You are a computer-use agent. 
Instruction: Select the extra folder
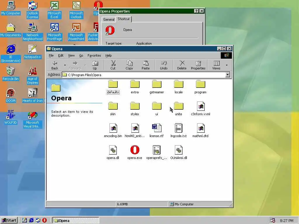point(135,87)
